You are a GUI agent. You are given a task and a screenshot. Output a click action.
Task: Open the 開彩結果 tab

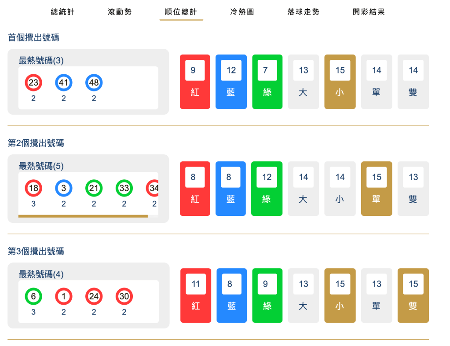click(x=368, y=12)
